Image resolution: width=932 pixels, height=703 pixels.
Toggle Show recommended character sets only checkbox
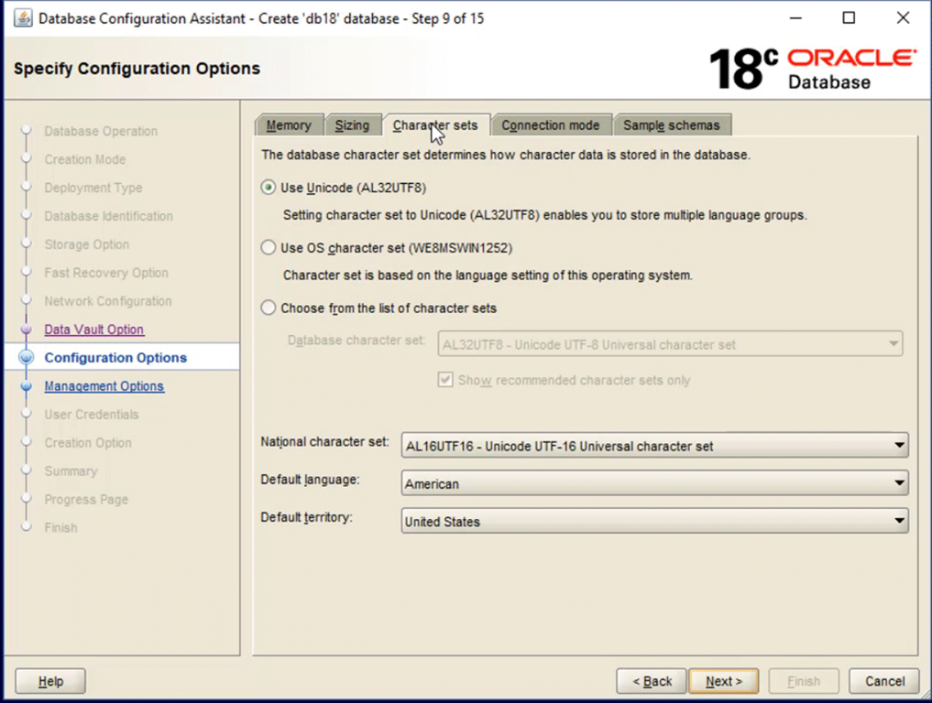445,380
